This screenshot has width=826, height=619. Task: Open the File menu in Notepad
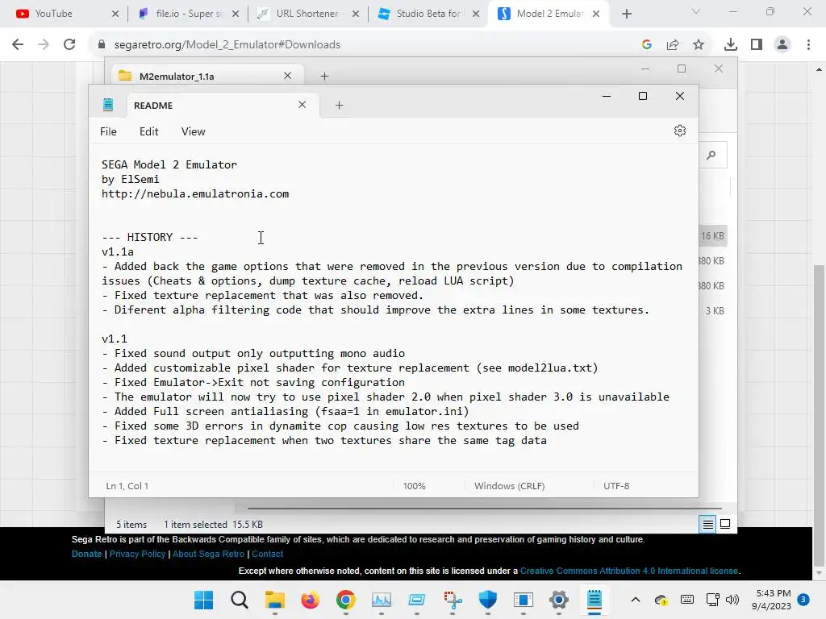coord(108,131)
